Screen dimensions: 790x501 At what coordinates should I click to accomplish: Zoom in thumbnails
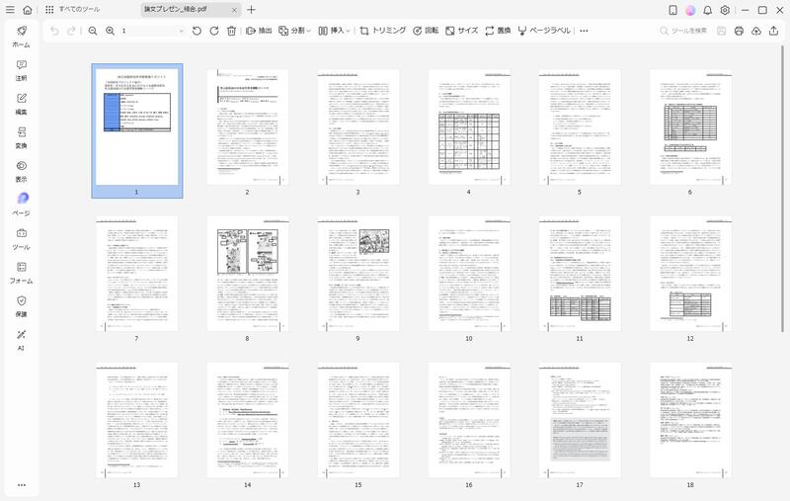(x=110, y=31)
